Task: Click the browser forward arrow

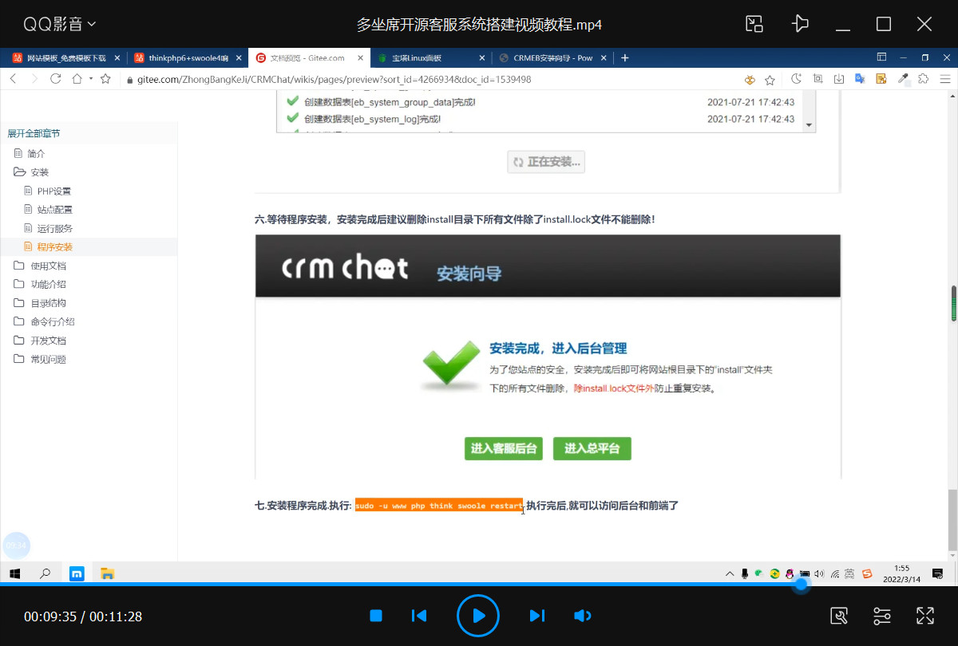Action: point(34,79)
